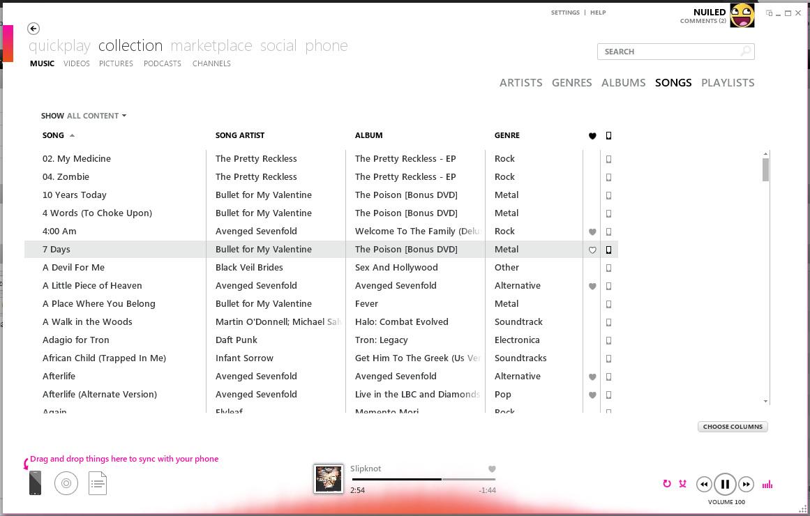Screen dimensions: 810x516
Task: Click phone sync icon for 02. My Medicine
Action: tap(608, 160)
